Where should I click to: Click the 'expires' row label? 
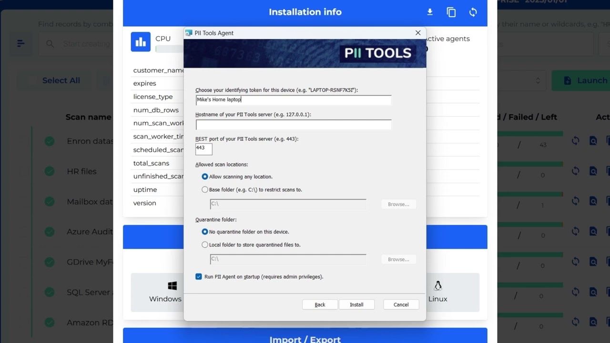click(x=144, y=83)
